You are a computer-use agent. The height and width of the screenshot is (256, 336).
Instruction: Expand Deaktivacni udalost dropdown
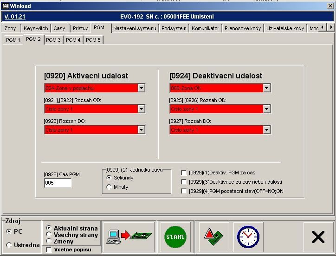coord(266,88)
